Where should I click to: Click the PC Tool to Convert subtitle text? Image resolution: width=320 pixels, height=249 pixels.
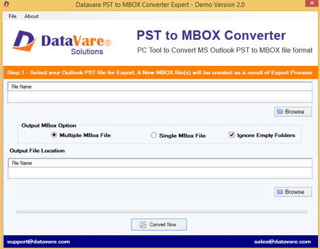(225, 50)
